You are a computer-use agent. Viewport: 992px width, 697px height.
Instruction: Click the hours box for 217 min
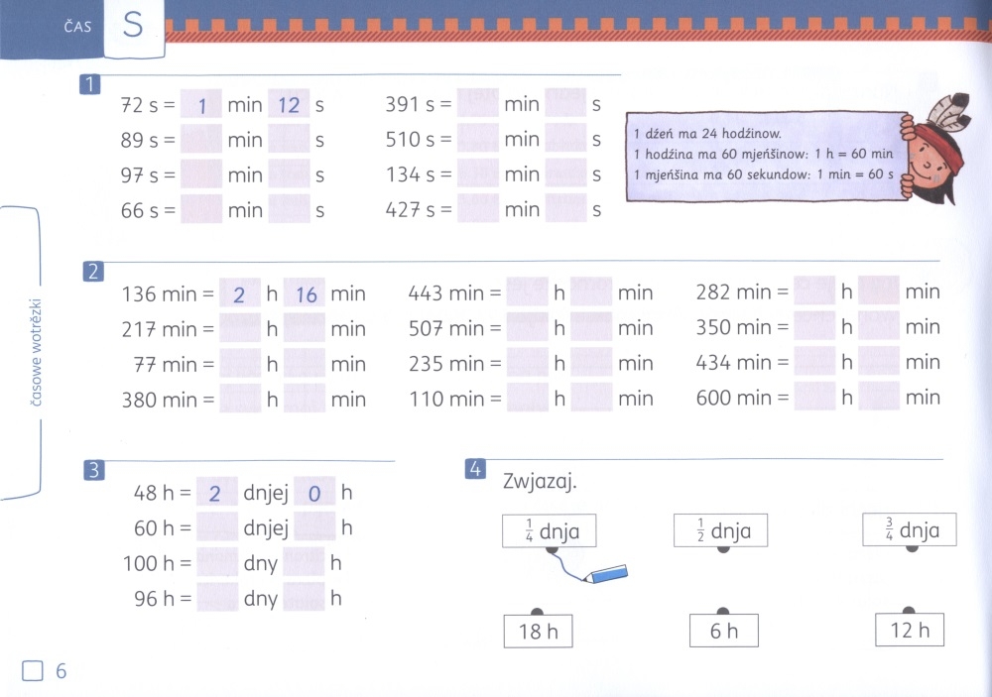coord(239,328)
